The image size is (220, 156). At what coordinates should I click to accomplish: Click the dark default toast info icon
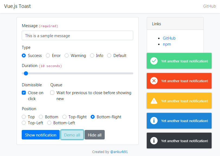tap(154, 141)
